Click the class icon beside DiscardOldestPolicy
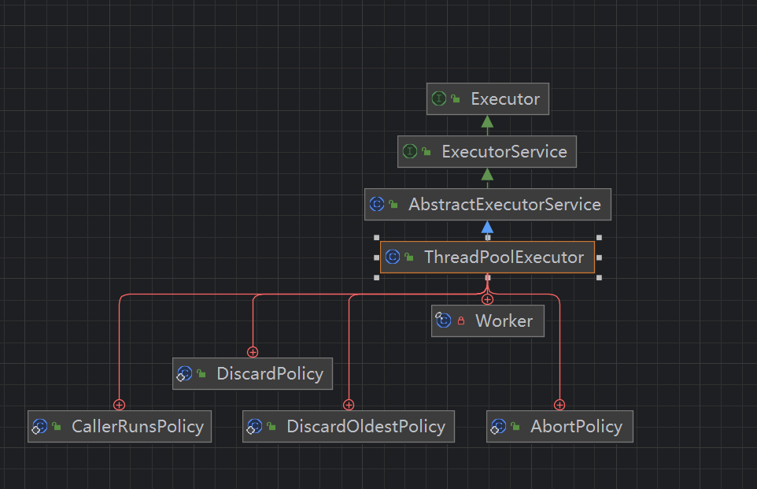The height and width of the screenshot is (489, 757). coord(254,426)
